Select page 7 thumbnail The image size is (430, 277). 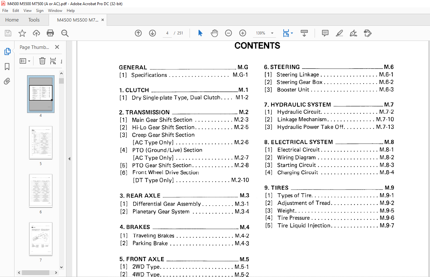pos(41,239)
